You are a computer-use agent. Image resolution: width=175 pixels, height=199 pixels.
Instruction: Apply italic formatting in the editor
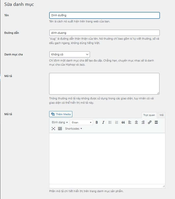[103, 123]
